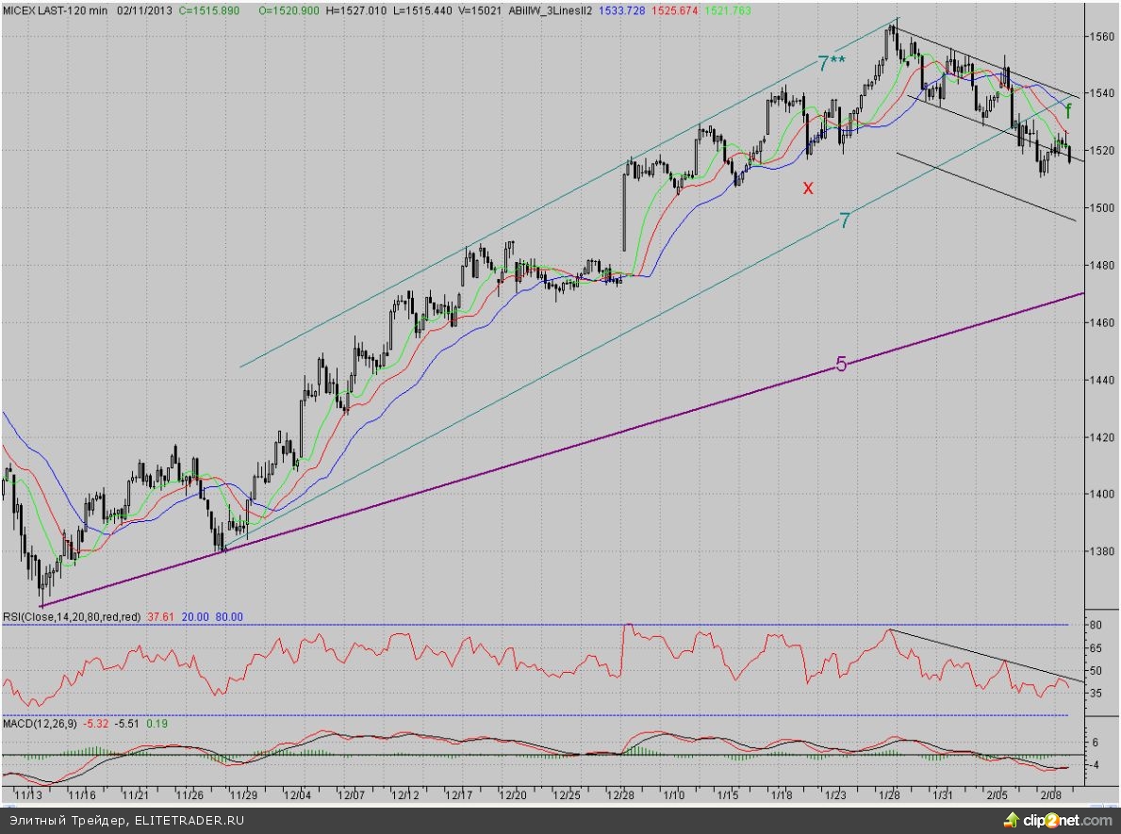
Task: Click the 1380 price level on axis
Action: pyautogui.click(x=1101, y=551)
